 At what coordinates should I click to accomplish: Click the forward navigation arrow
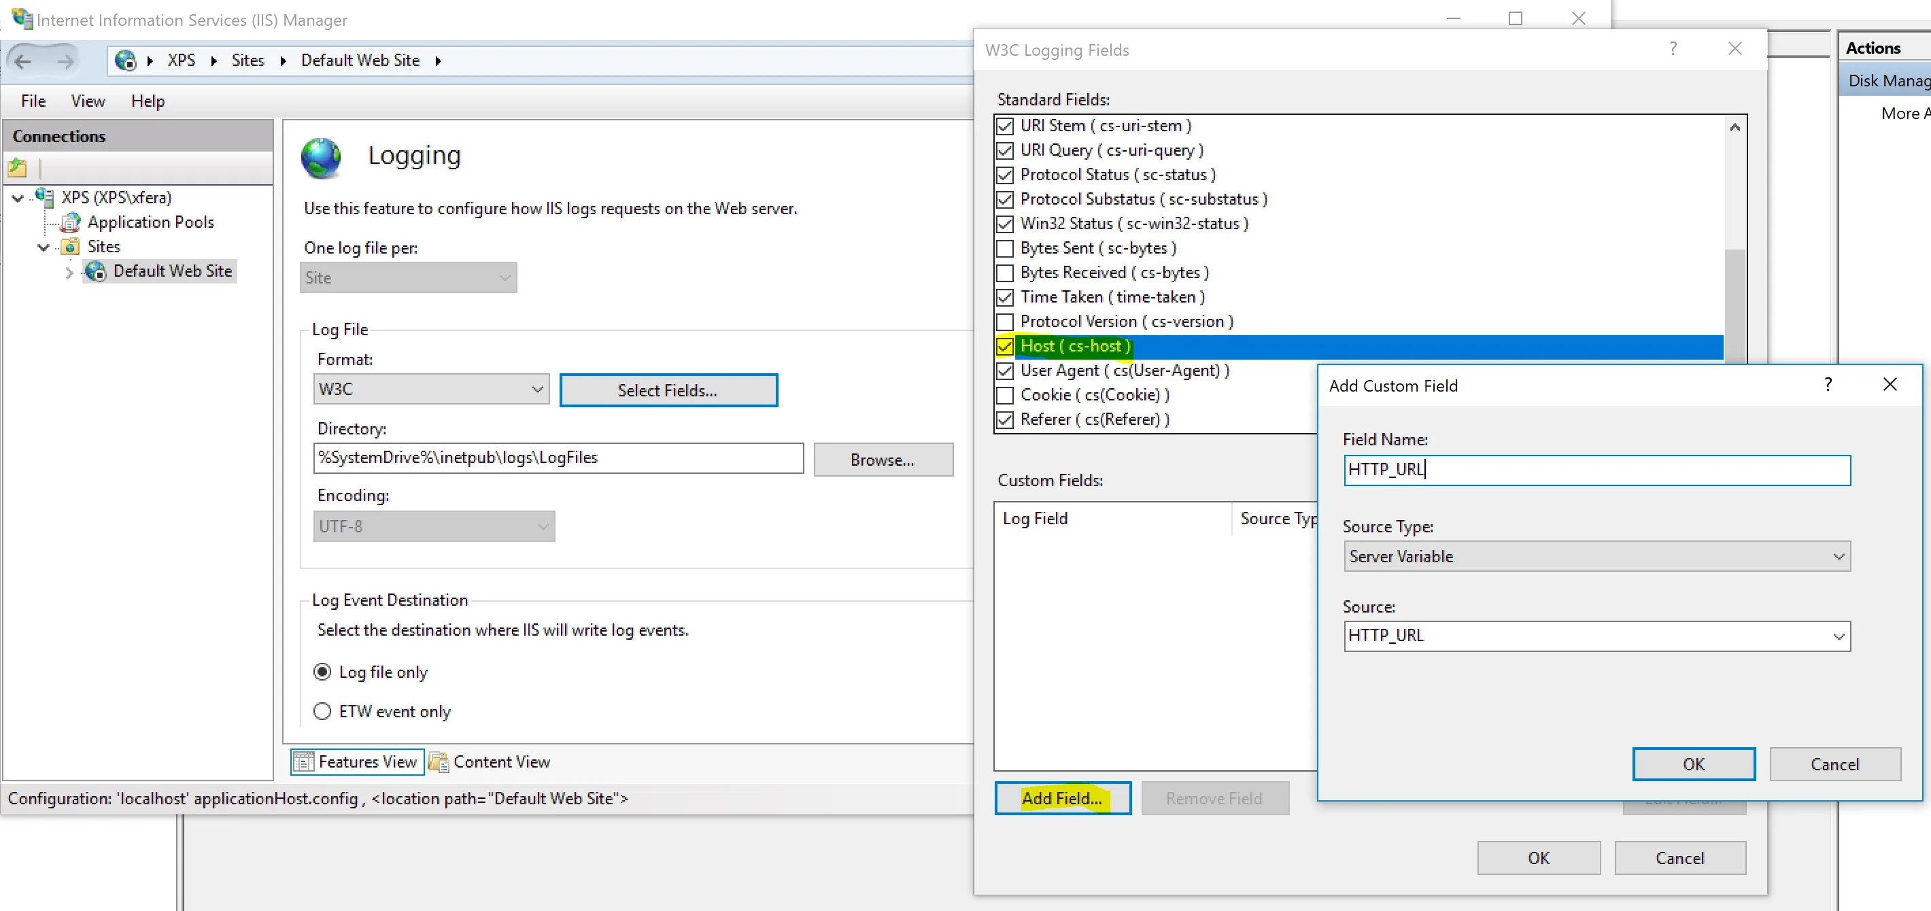66,61
